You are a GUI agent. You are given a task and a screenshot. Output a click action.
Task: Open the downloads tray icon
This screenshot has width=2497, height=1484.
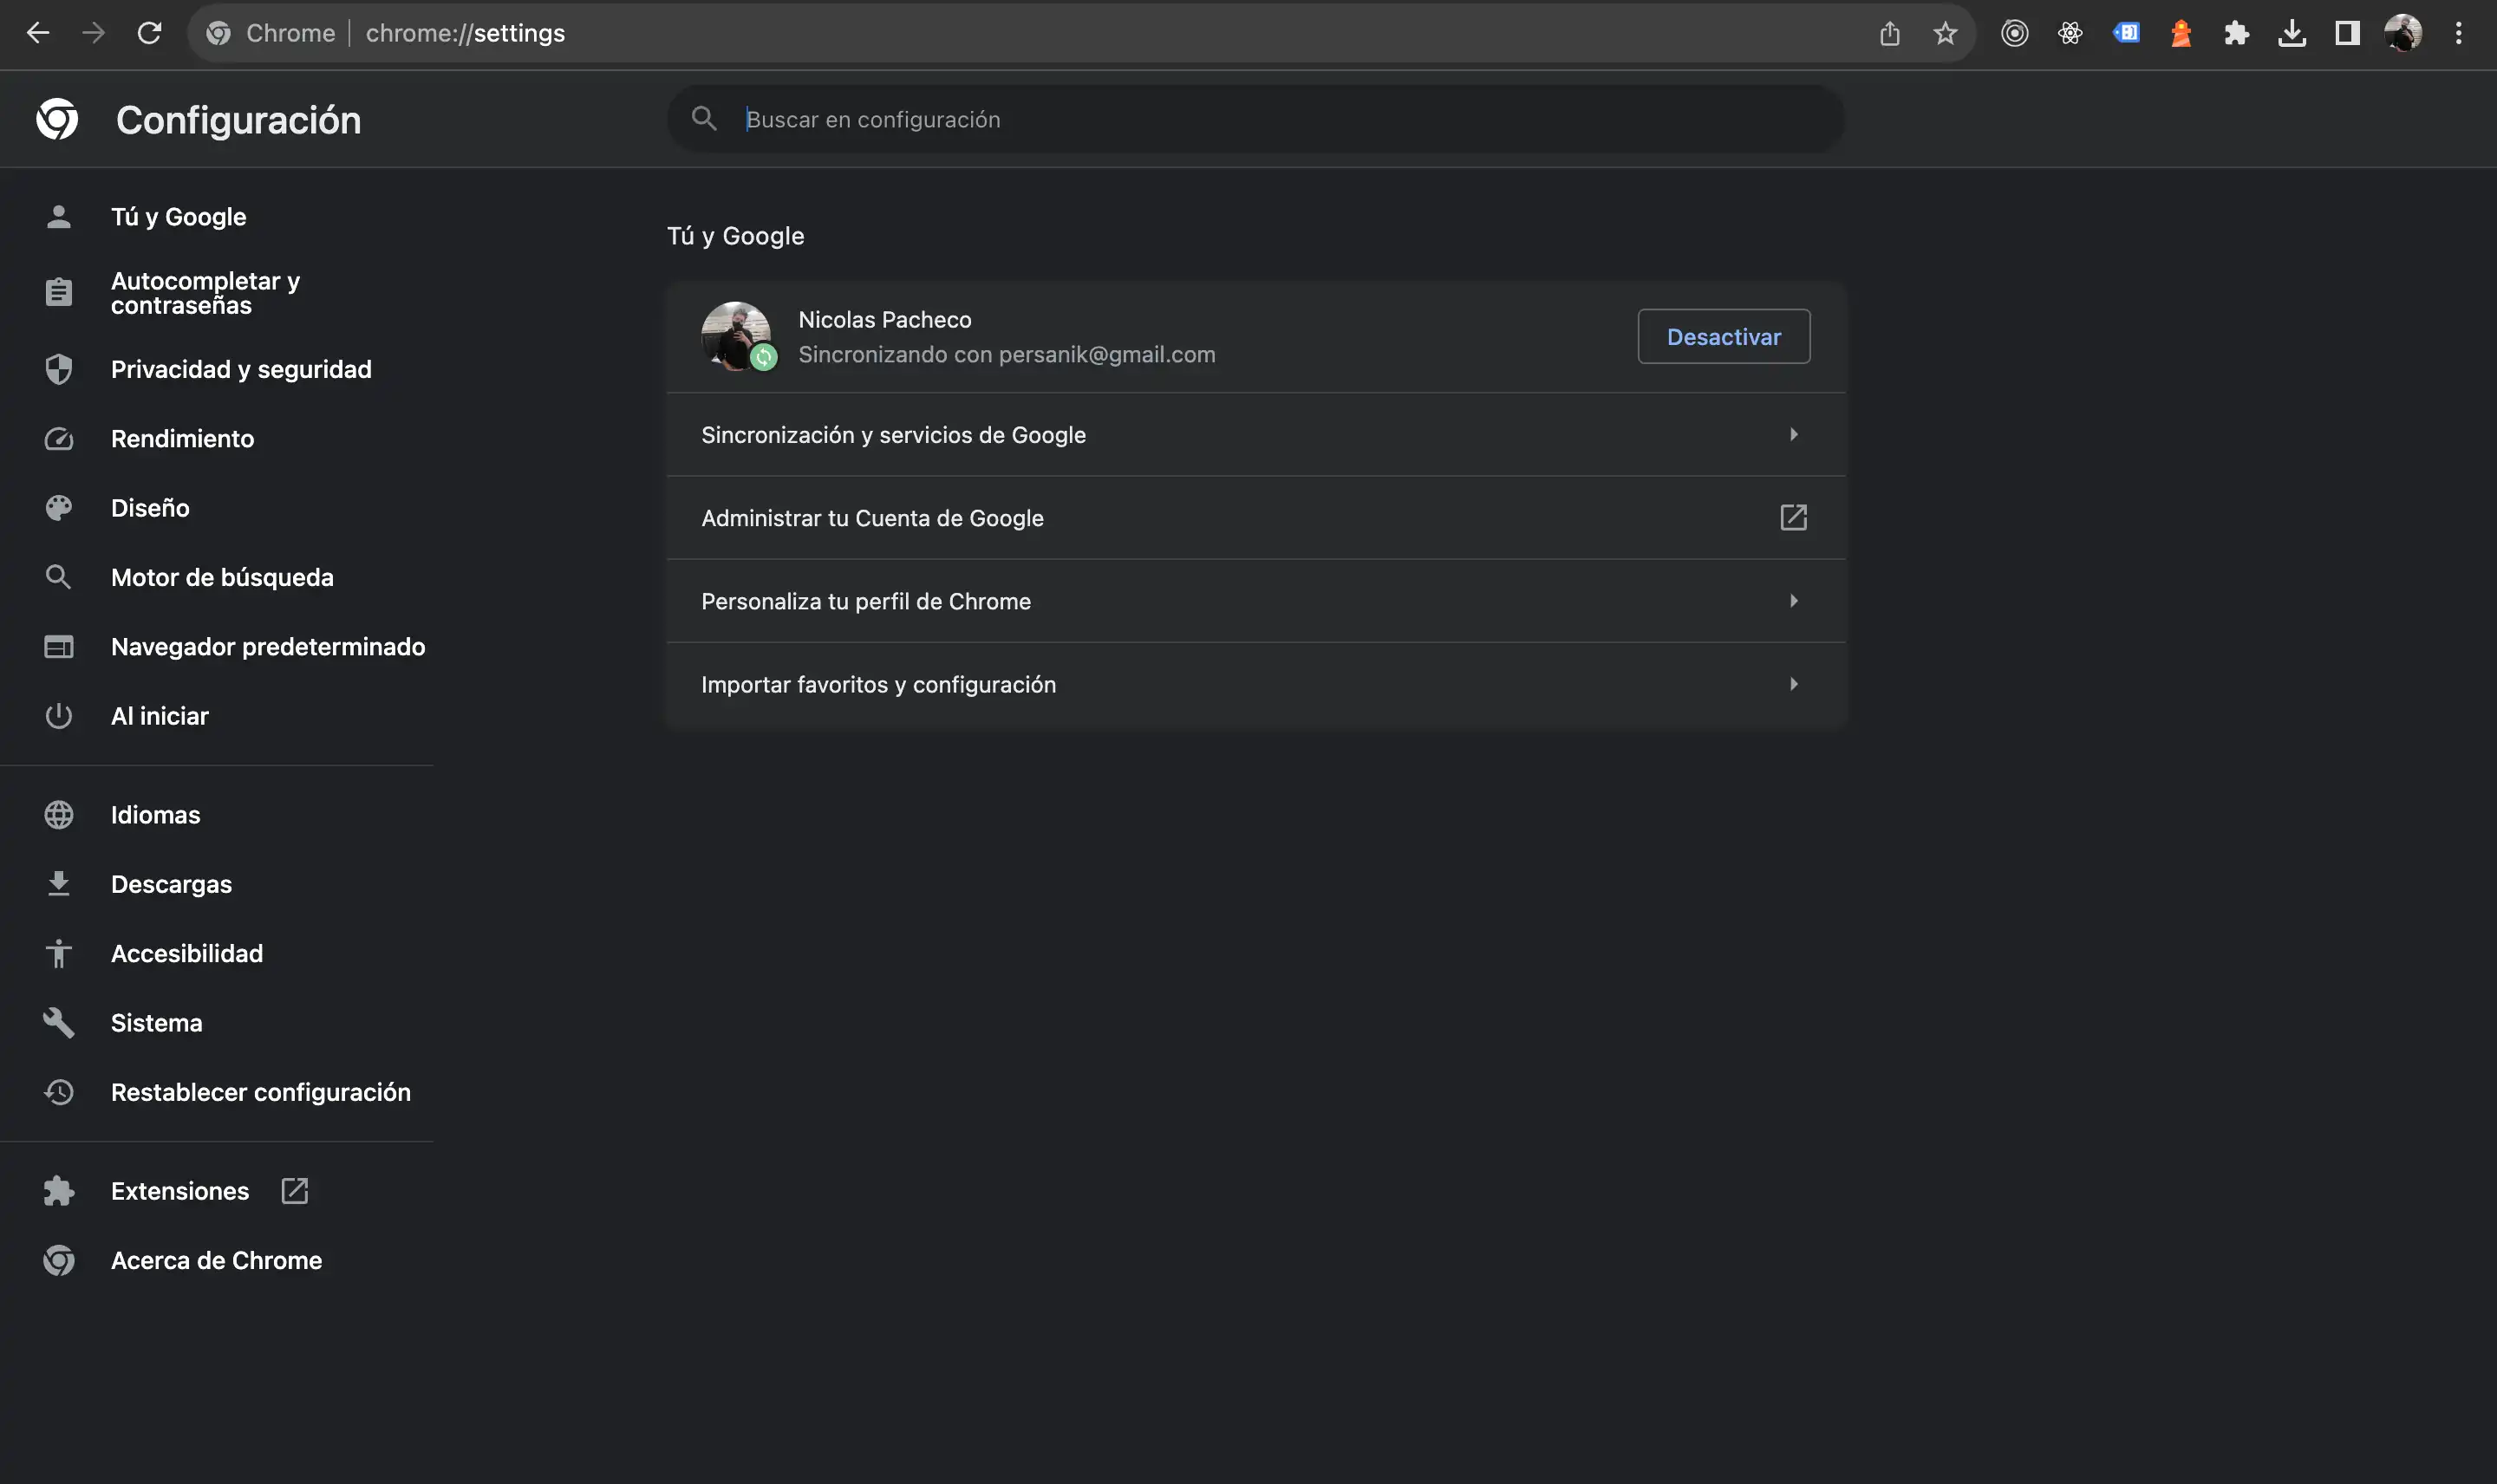(x=2291, y=33)
